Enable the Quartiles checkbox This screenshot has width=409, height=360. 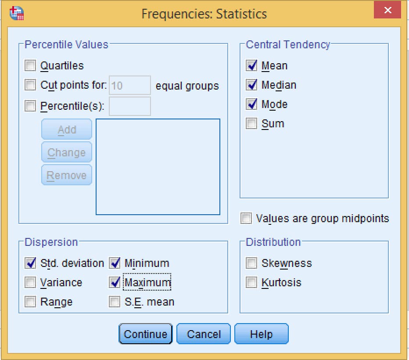30,65
